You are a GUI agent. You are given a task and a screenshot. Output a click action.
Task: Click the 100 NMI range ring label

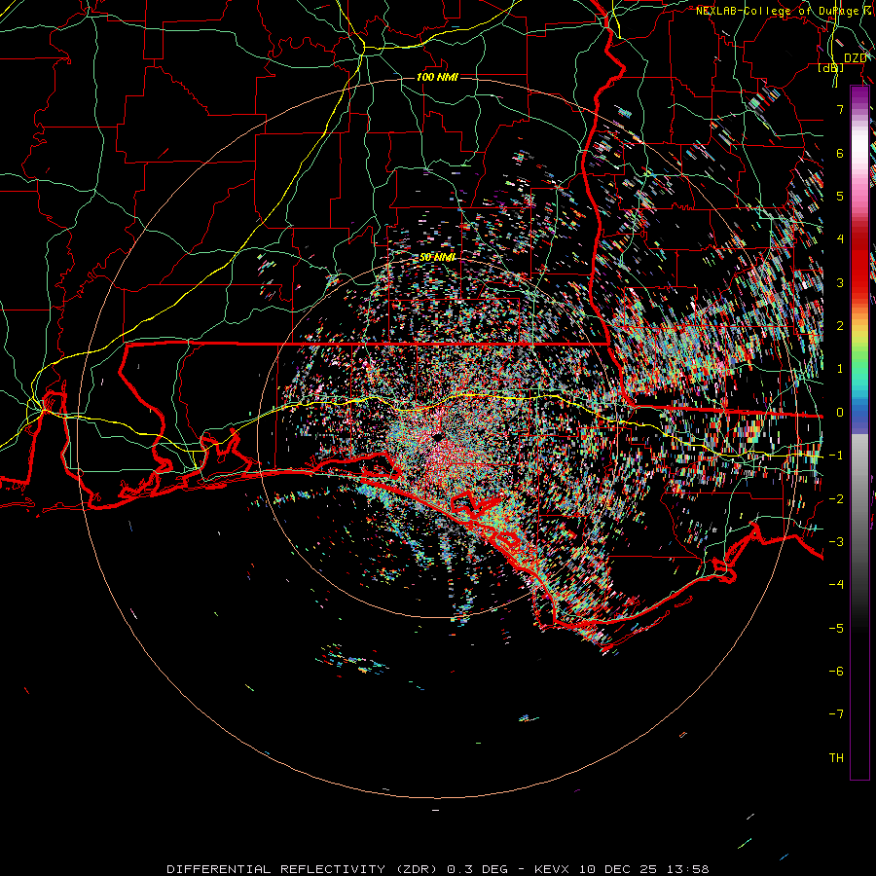pyautogui.click(x=437, y=77)
